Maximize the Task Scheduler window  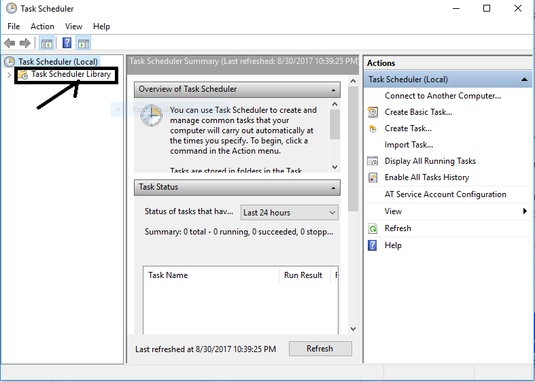[x=487, y=8]
